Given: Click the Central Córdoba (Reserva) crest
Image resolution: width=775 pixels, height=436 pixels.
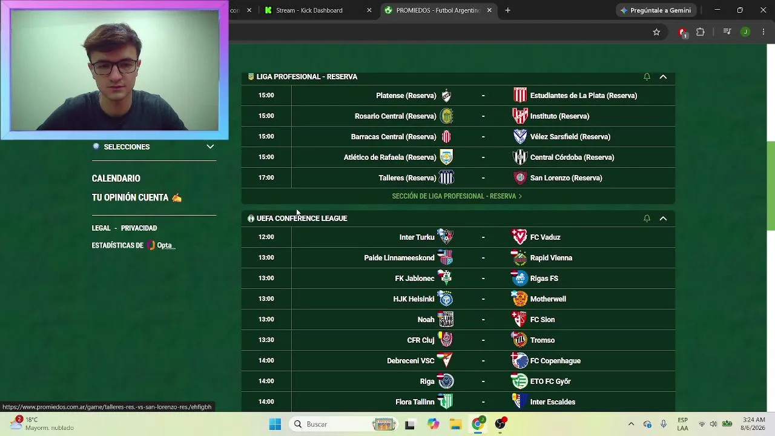Looking at the screenshot, I should tap(520, 157).
